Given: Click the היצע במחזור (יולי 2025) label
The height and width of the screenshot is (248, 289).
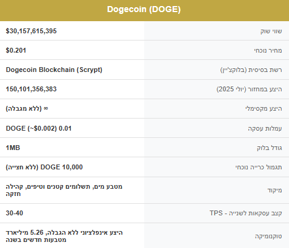Looking at the screenshot, I should [249, 89].
